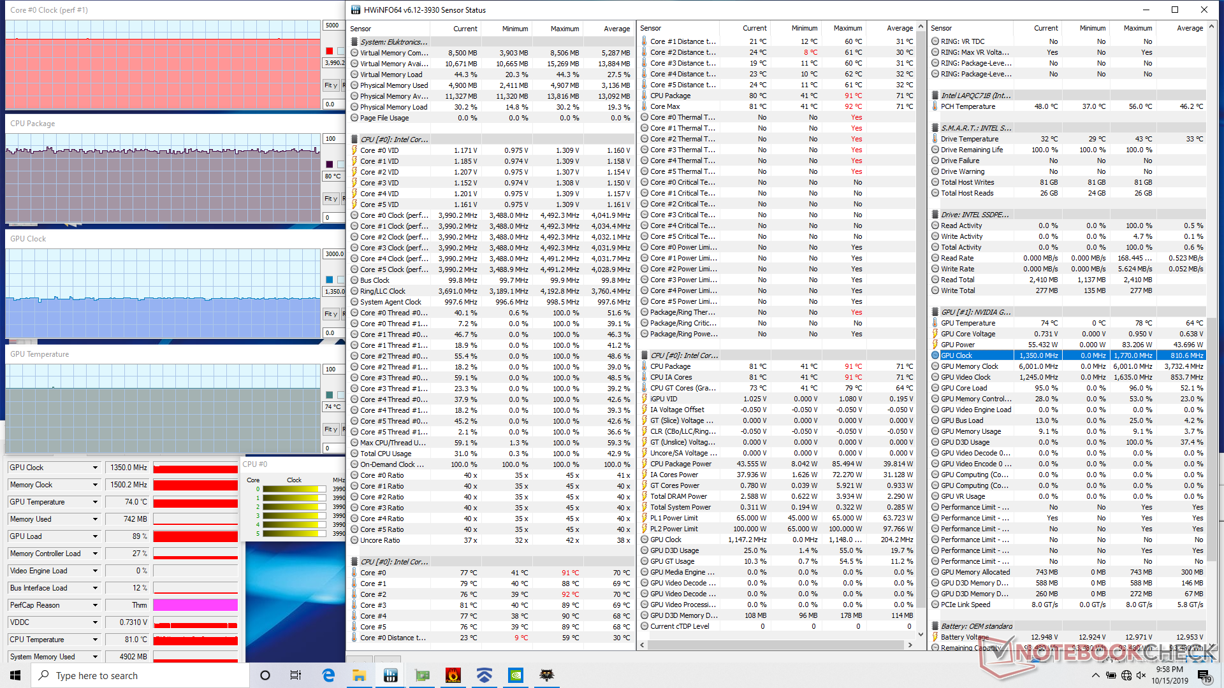Click the red color swatch in Core #0 Clock graph
The width and height of the screenshot is (1224, 688).
(329, 51)
